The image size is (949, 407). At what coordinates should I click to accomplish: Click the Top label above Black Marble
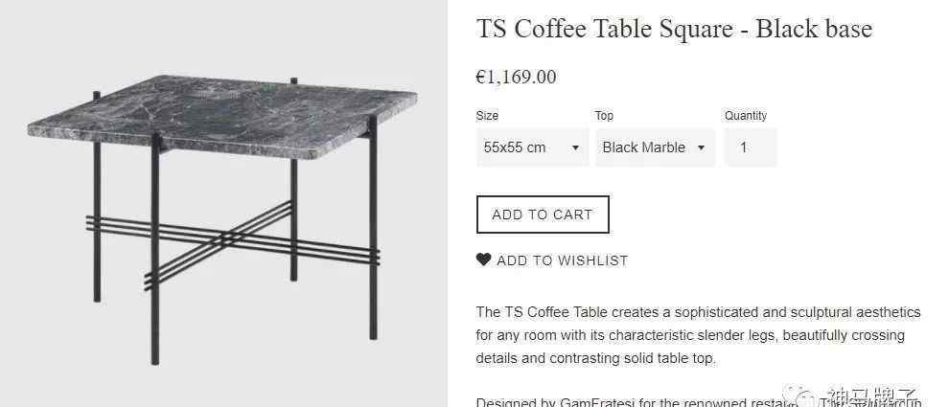[604, 116]
